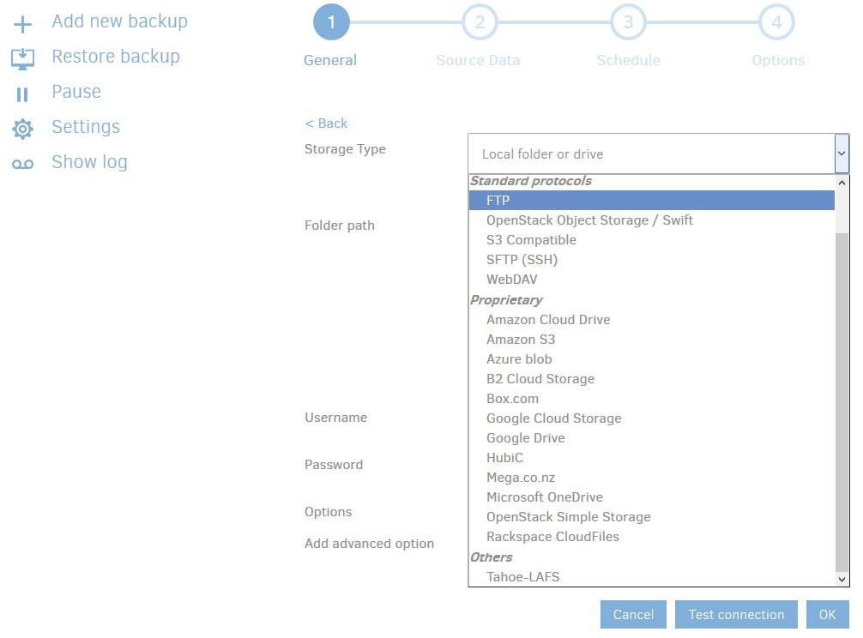Viewport: 863px width, 638px height.
Task: Open step 4 Options circle
Action: point(776,22)
